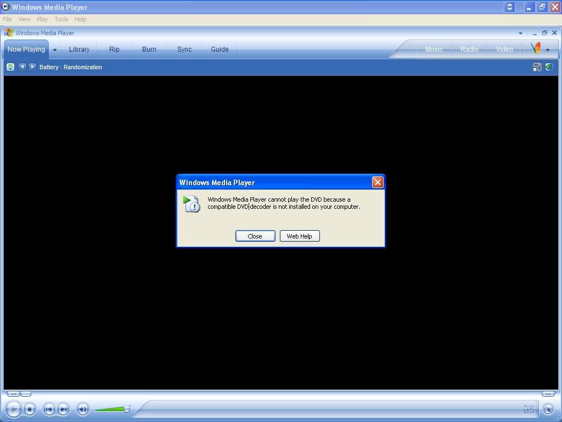Viewport: 562px width, 422px height.
Task: Open the Now Playing tab
Action: (26, 49)
